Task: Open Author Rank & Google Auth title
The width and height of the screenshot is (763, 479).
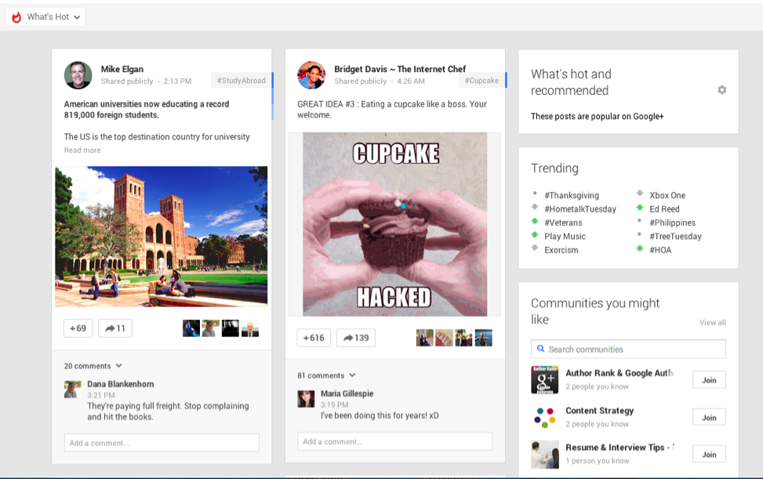Action: (619, 373)
